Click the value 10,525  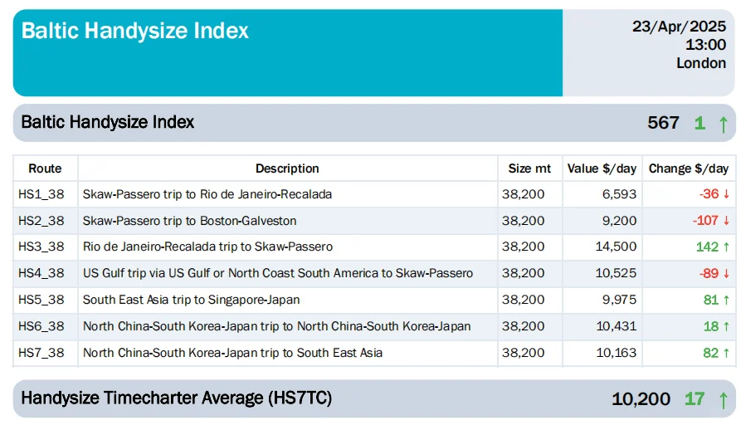click(616, 273)
